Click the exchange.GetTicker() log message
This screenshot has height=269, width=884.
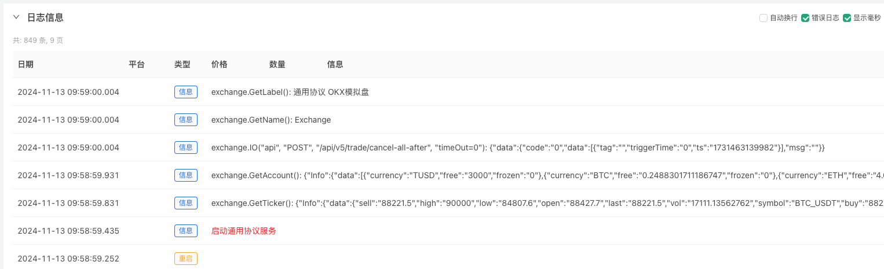pos(547,203)
